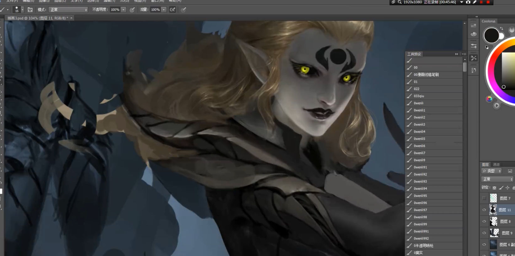This screenshot has height=256, width=515.
Task: Open the layer filter 类型 dropdown
Action: click(492, 171)
